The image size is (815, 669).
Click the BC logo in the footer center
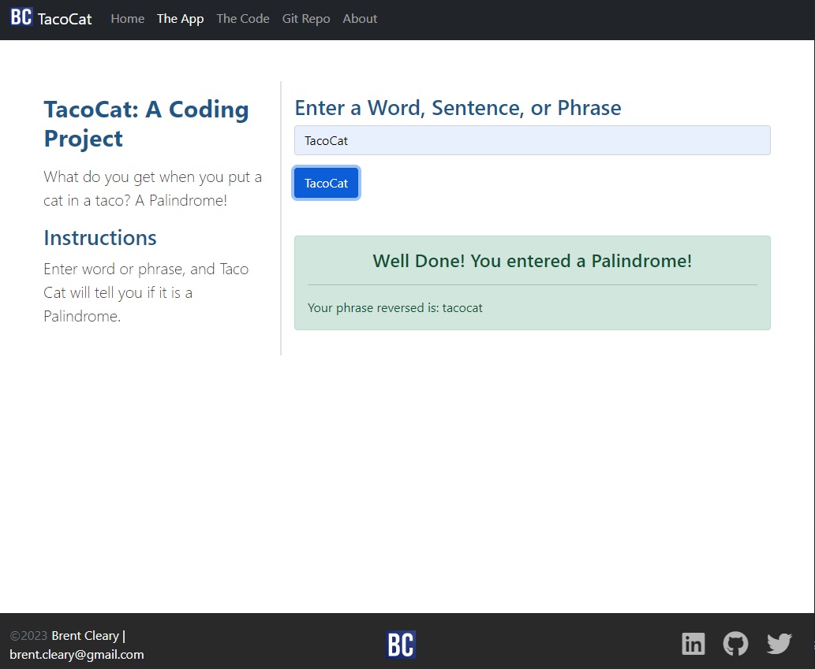coord(401,645)
